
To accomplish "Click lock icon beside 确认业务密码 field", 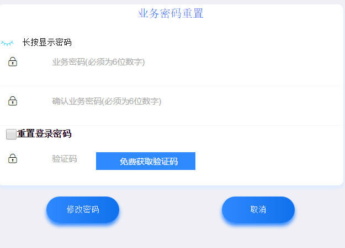I will 13,101.
